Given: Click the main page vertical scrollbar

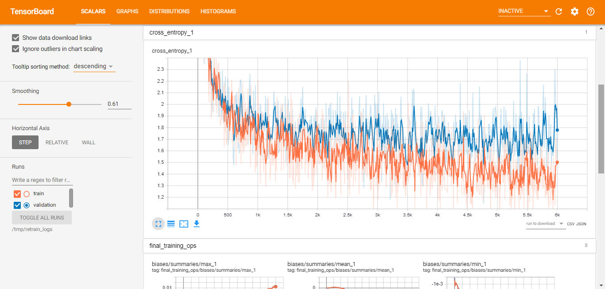Looking at the screenshot, I should point(601,129).
